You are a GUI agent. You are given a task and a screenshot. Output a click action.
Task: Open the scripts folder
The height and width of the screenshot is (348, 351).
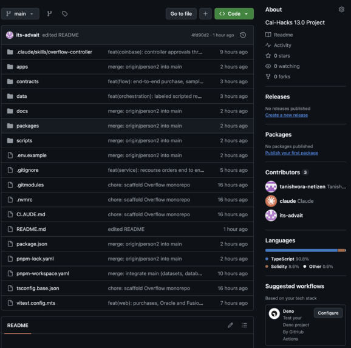[24, 141]
